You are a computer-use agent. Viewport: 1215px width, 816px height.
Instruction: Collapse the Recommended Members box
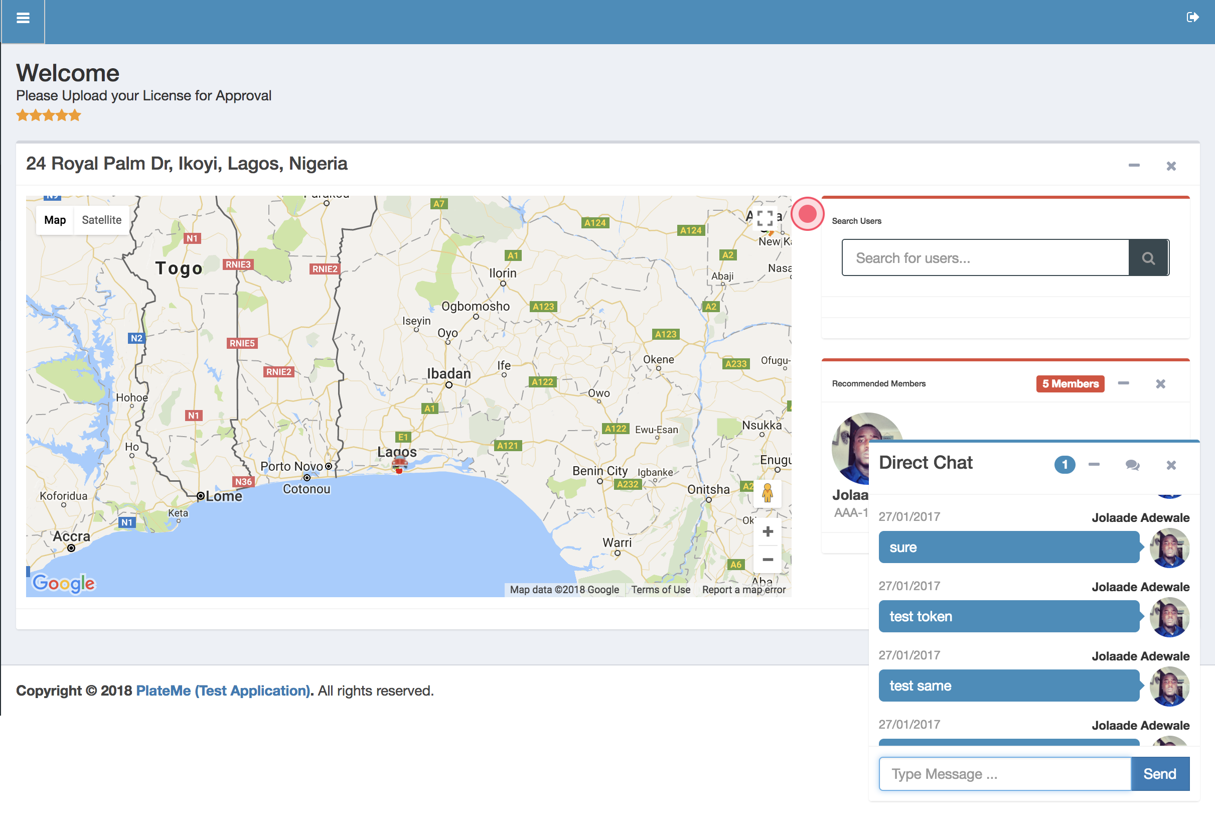click(x=1124, y=383)
